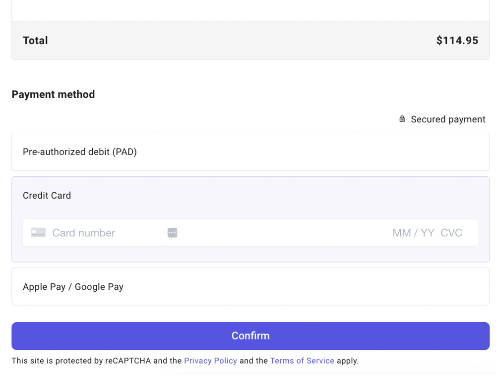Click the Total label
Screen dimensions: 496x375
35,41
